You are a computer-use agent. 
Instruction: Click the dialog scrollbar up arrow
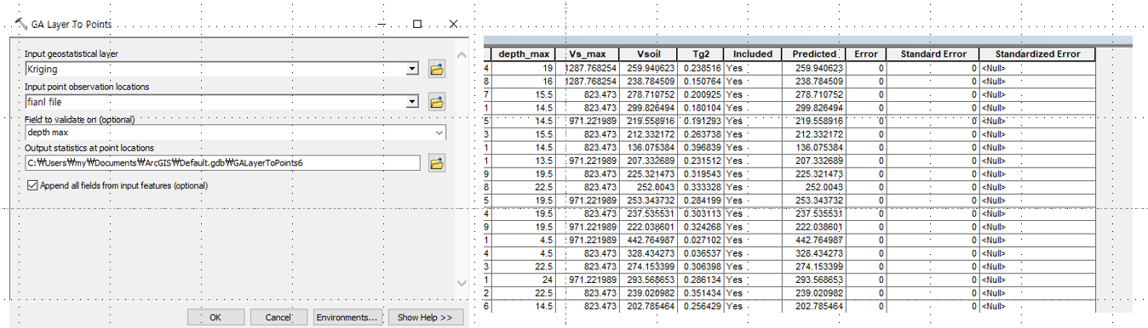[x=462, y=54]
